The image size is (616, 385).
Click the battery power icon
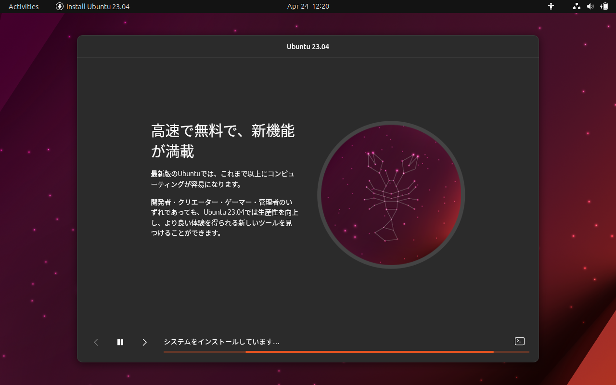(604, 6)
